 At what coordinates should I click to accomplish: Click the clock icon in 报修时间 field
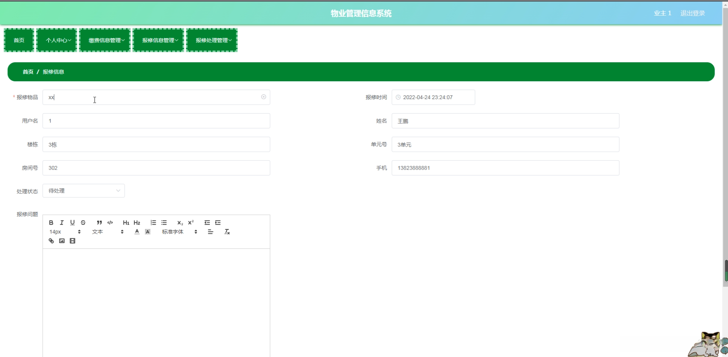pyautogui.click(x=398, y=97)
